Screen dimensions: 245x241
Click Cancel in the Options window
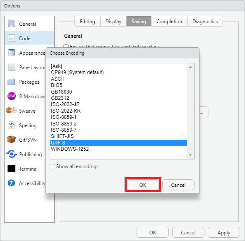(x=188, y=232)
